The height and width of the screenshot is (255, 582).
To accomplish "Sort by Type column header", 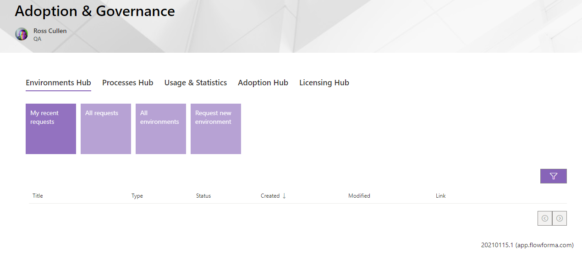I will tap(137, 196).
